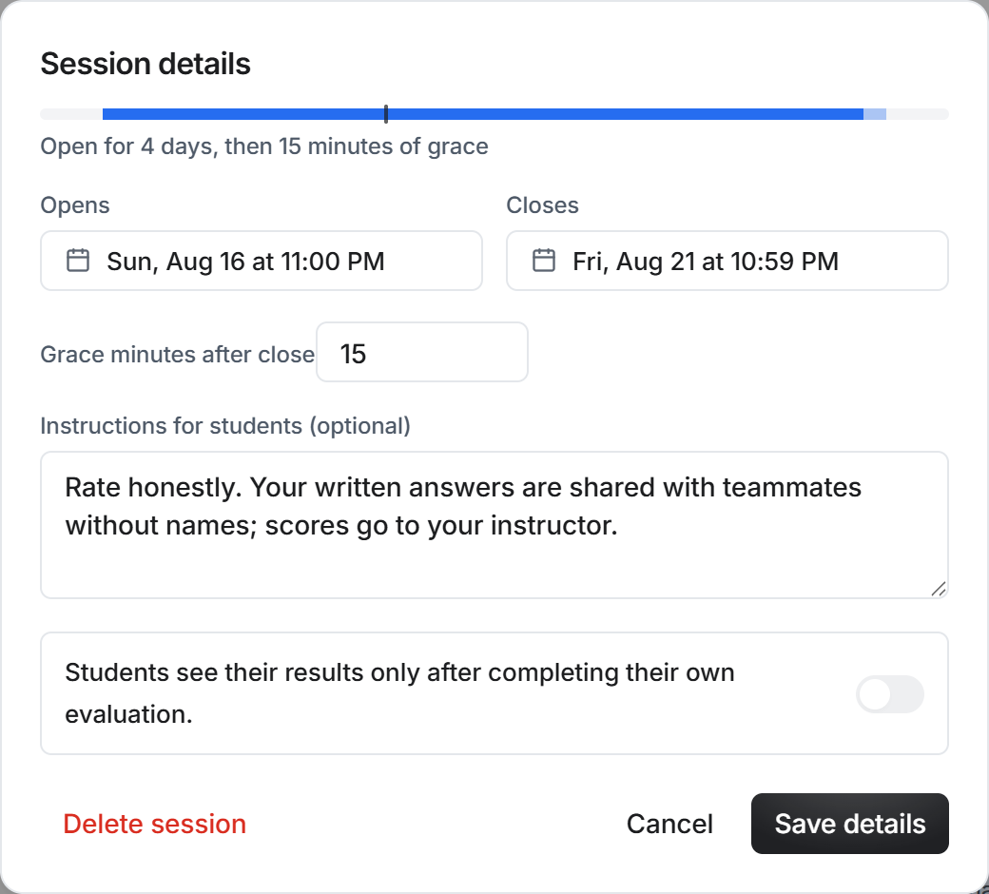Click the 'Session details' heading
Screen dimensions: 989x894
pos(145,64)
